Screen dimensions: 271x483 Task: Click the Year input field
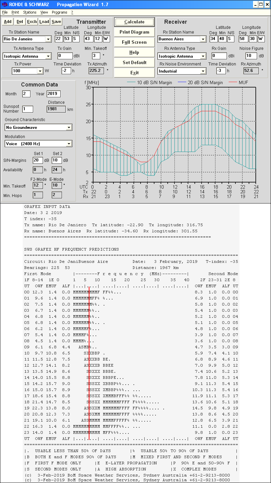54,94
